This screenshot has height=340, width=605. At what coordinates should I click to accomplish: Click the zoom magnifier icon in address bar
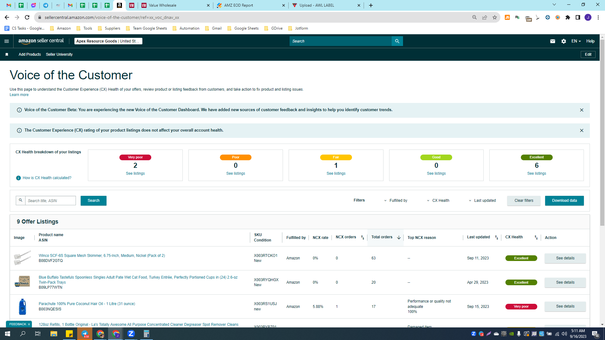click(475, 18)
